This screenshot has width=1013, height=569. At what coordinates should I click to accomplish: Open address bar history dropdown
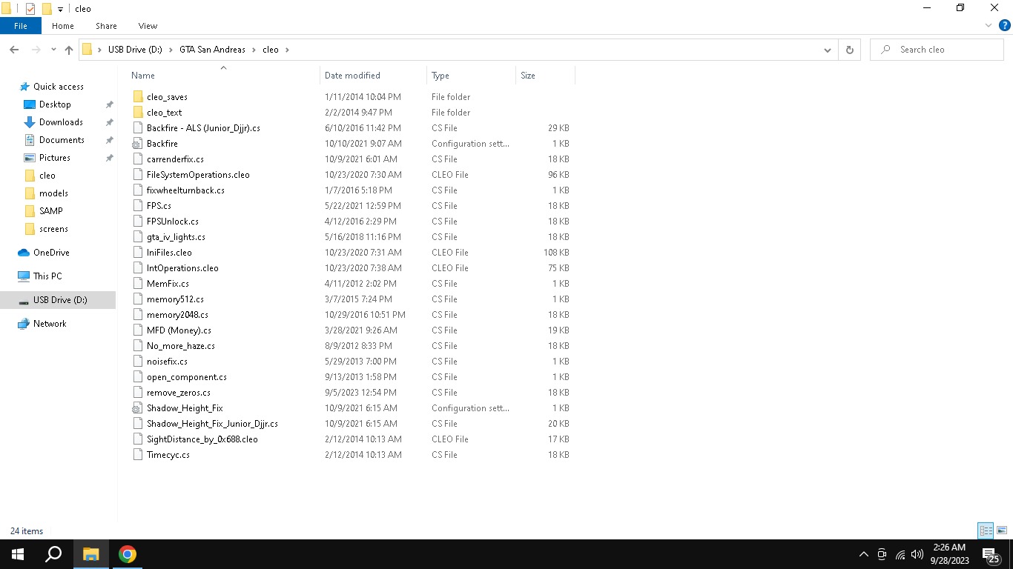click(828, 50)
